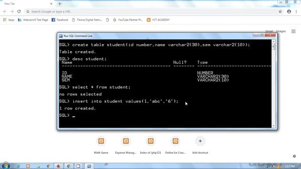This screenshot has width=301, height=169.
Task: Open the Expense Manag... shortcut tile
Action: pos(126,145)
